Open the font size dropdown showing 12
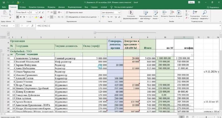The height and width of the screenshot is (118, 222). [36, 12]
